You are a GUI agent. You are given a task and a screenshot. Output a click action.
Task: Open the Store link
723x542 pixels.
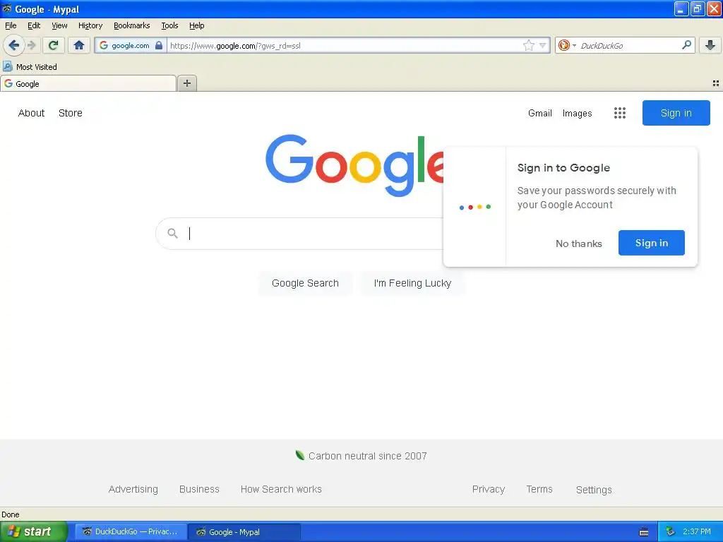pos(71,113)
